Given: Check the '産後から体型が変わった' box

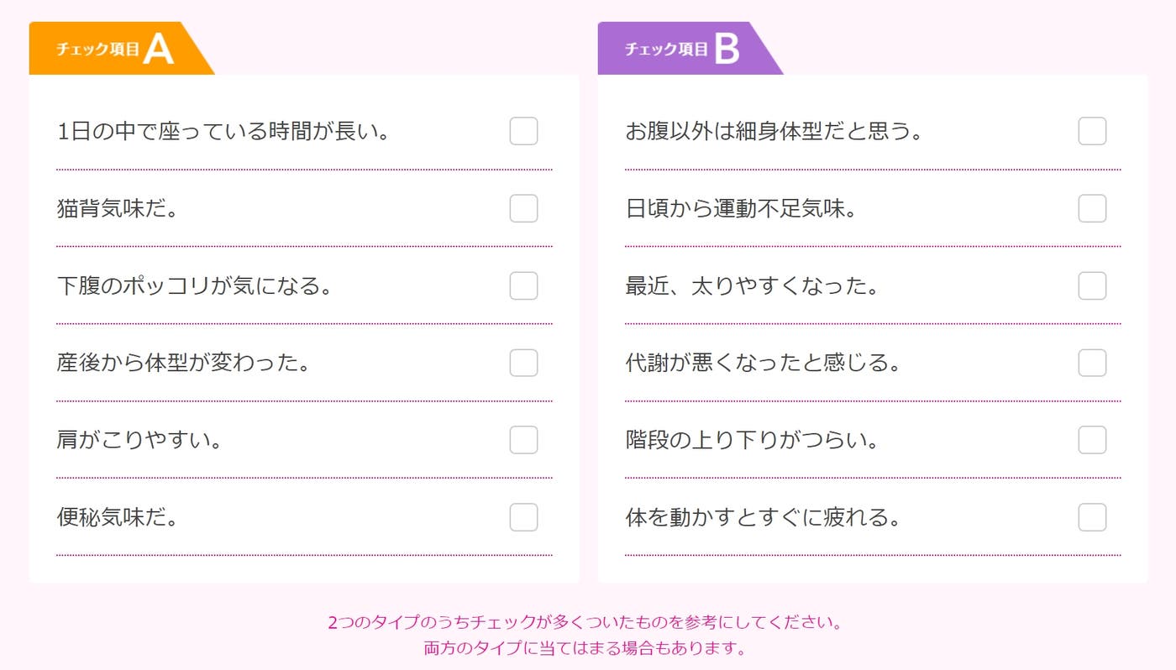Looking at the screenshot, I should (x=523, y=363).
